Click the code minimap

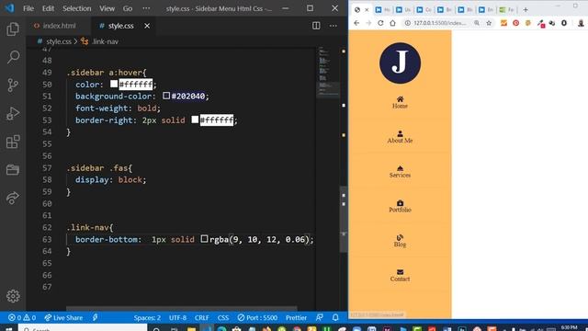pos(328,72)
